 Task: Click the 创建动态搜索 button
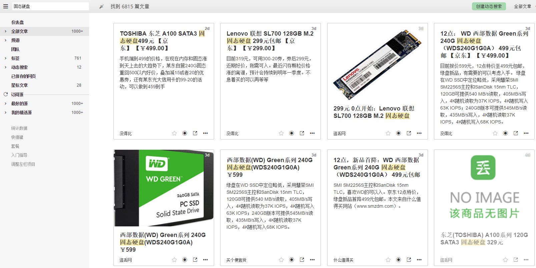(x=489, y=6)
